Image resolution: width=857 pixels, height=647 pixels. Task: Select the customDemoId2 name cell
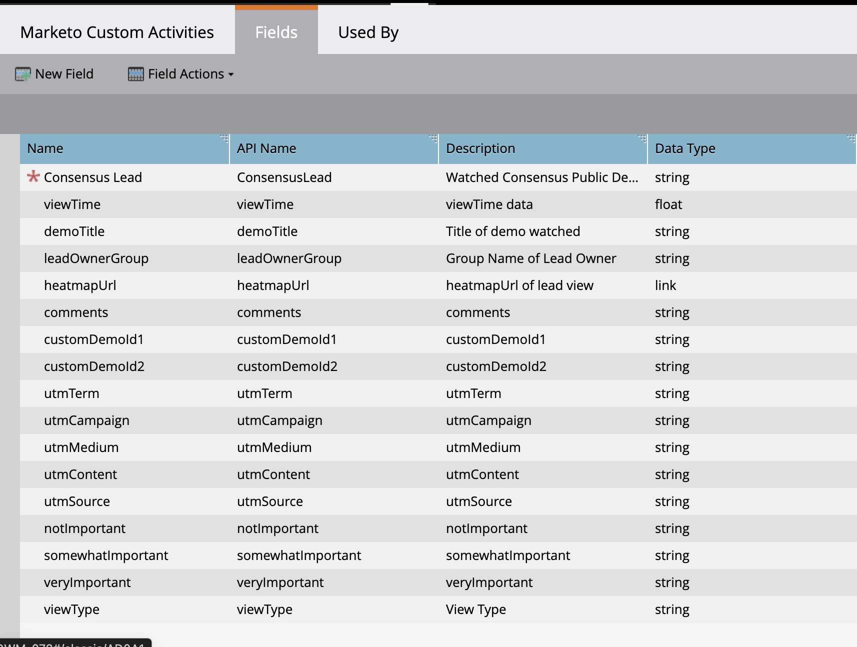(94, 366)
